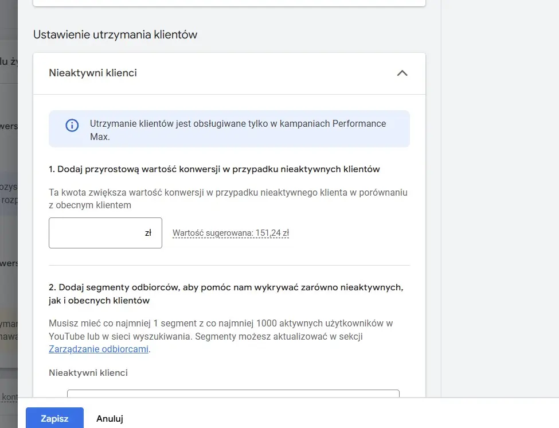Apply the suggested value 151,24 zł

pos(230,233)
